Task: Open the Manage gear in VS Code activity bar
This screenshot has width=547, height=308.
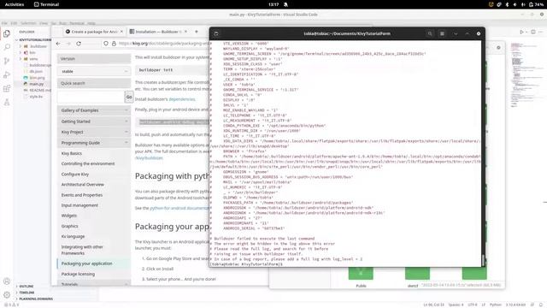Action: 7,294
